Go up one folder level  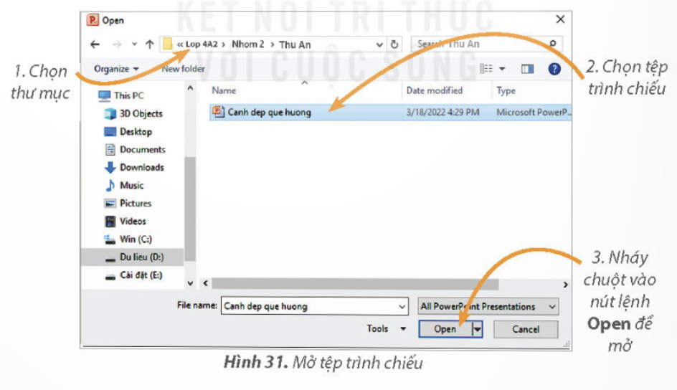point(149,44)
